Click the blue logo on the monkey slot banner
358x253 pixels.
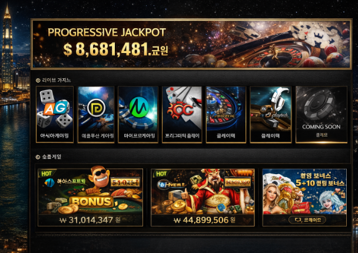pyautogui.click(x=49, y=182)
